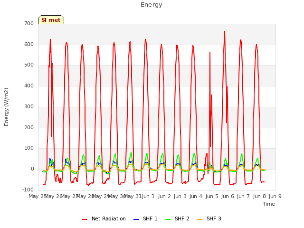Click the green SHF 2 legend swatch
Viewport: 304px width, 228px height.
coord(168,219)
